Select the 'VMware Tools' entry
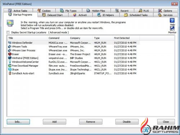 click(x=19, y=46)
